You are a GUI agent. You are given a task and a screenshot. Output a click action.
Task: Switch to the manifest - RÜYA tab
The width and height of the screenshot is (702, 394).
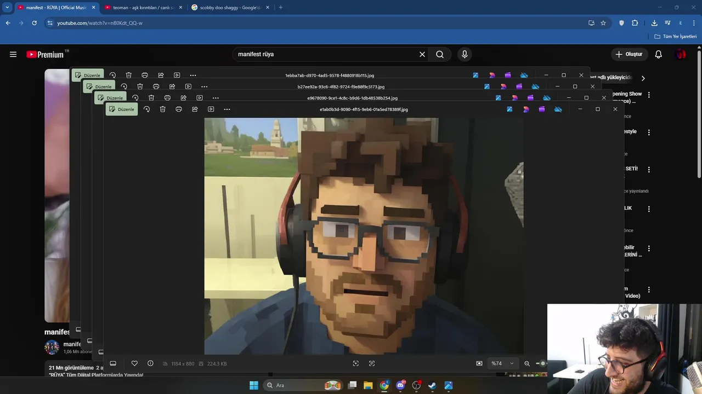pos(56,8)
